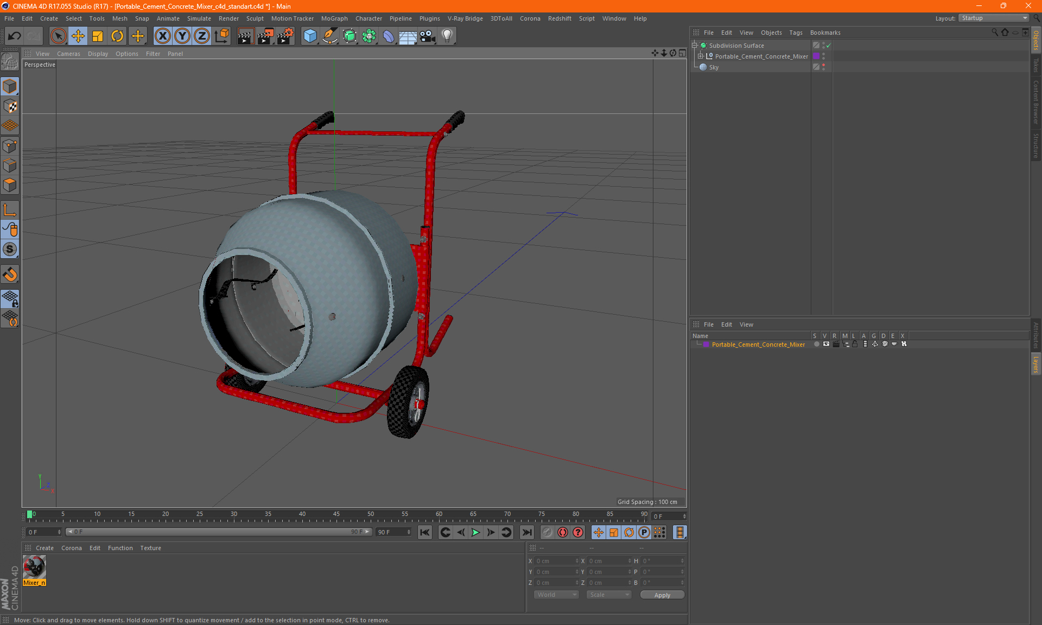Switch to Edges mode
The image size is (1042, 625).
10,165
